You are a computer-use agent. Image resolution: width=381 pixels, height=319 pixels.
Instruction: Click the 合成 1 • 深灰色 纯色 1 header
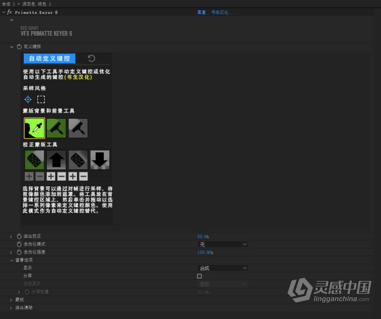tap(27, 4)
